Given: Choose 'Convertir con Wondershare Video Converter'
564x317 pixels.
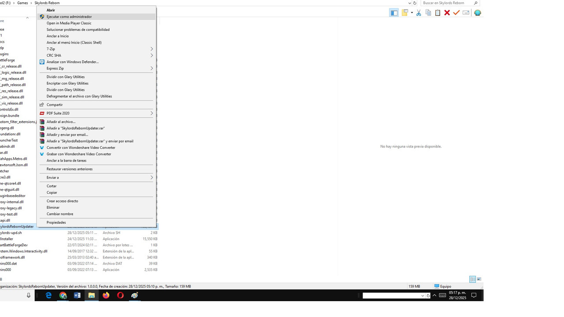Looking at the screenshot, I should coord(96,147).
